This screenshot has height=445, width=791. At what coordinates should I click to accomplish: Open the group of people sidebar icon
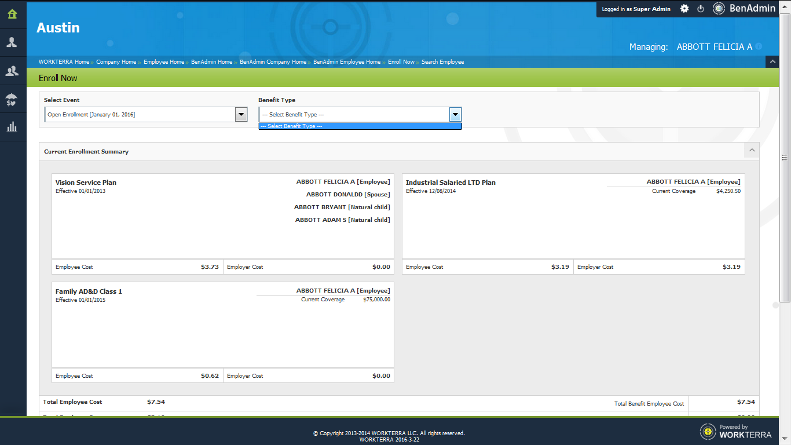(12, 71)
